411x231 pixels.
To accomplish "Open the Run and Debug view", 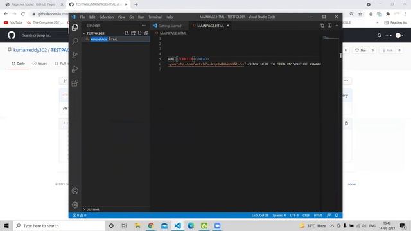I will pos(75,69).
